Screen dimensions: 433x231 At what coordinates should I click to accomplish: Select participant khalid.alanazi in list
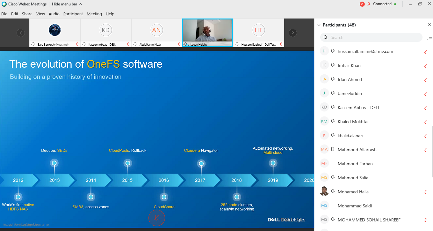coord(373,136)
